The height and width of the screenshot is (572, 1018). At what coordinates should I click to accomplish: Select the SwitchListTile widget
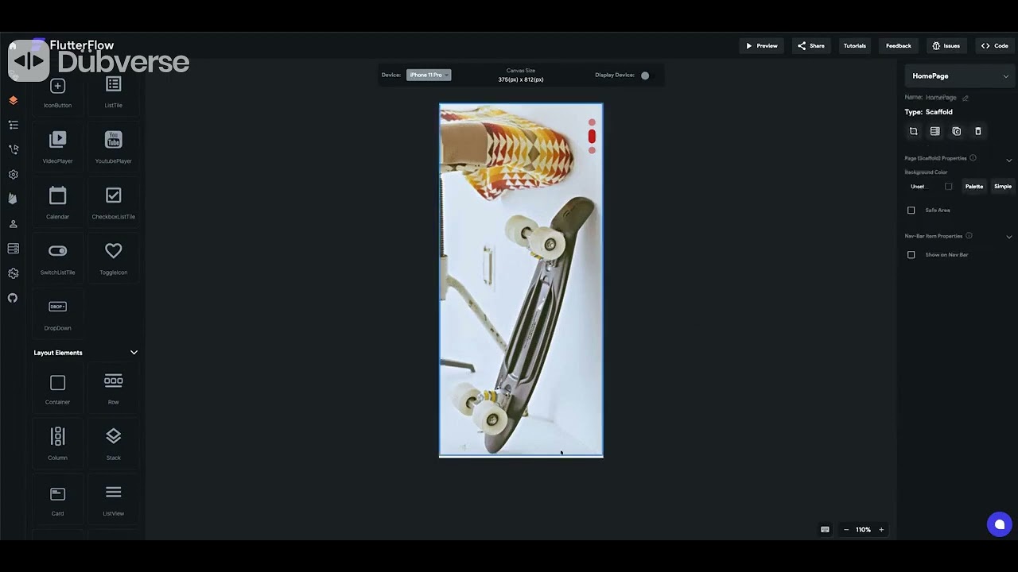(57, 259)
